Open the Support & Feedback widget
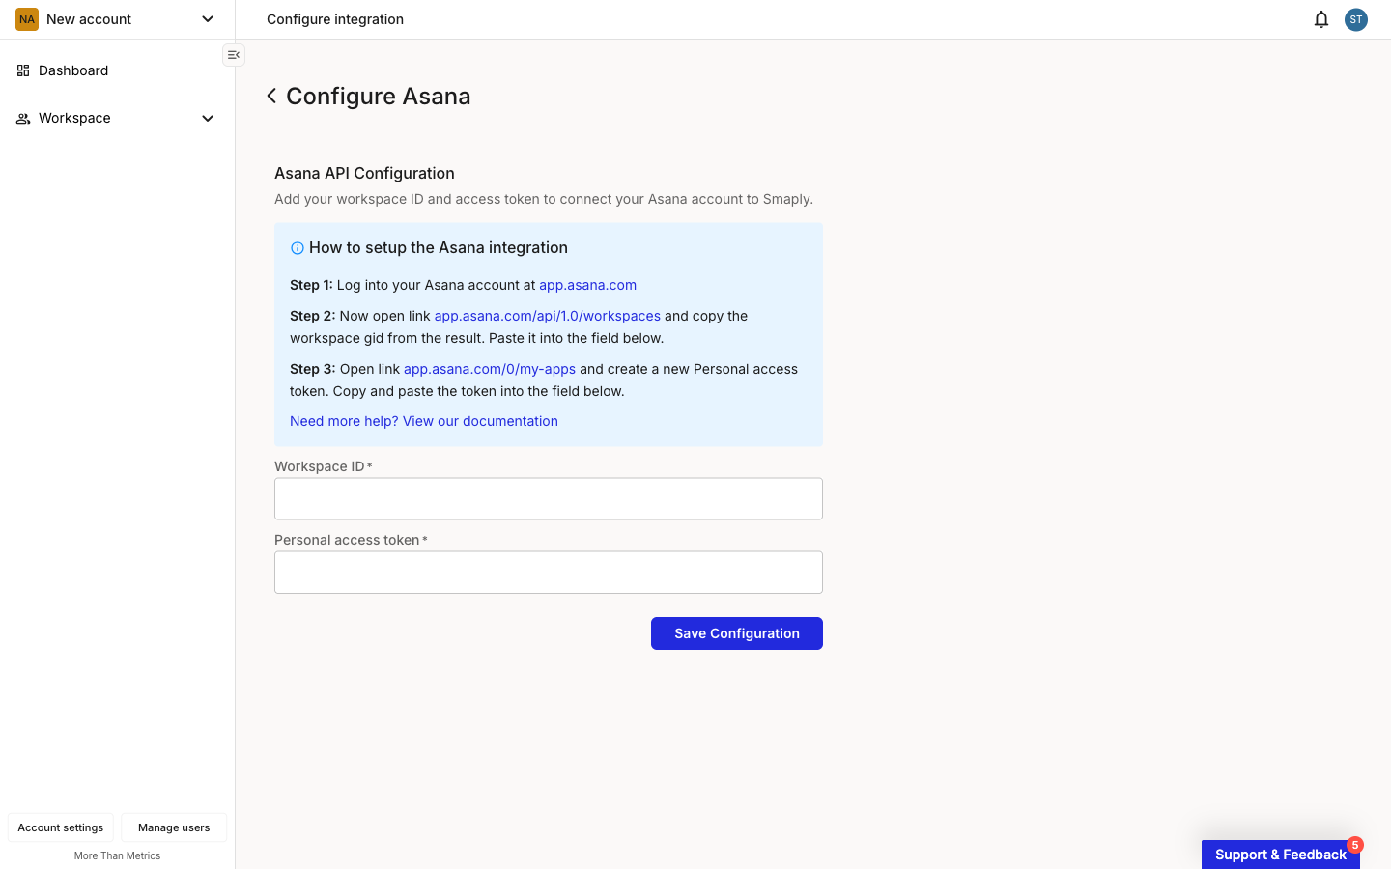 1281,855
